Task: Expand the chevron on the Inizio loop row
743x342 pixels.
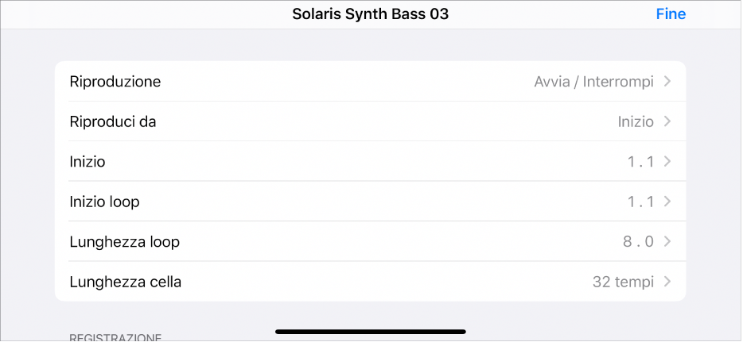Action: click(667, 202)
